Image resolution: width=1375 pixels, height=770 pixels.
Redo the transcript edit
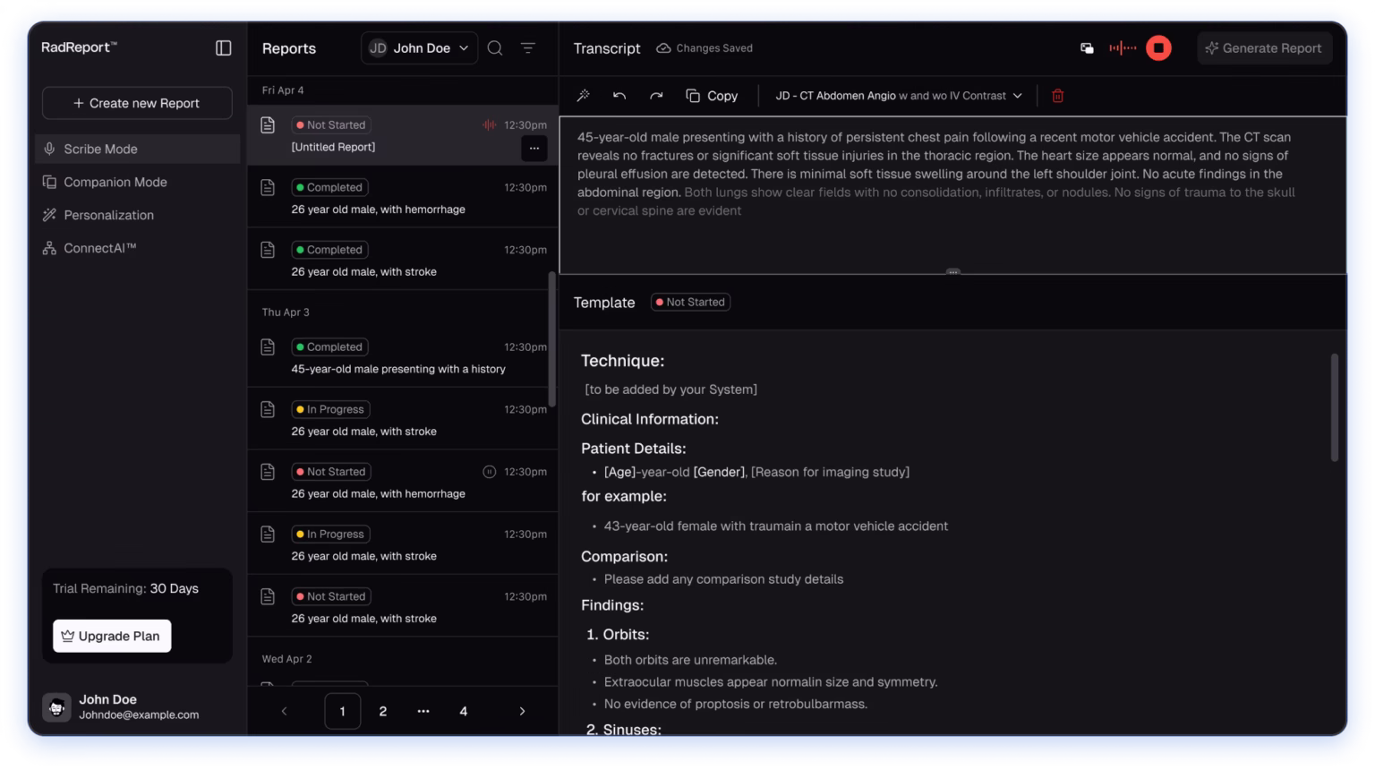pyautogui.click(x=656, y=96)
